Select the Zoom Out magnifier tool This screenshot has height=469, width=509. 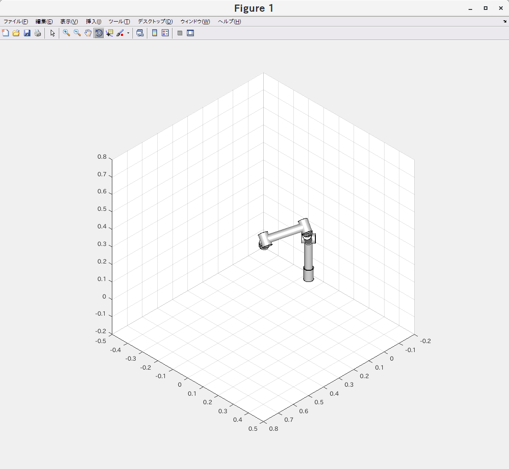pyautogui.click(x=77, y=33)
